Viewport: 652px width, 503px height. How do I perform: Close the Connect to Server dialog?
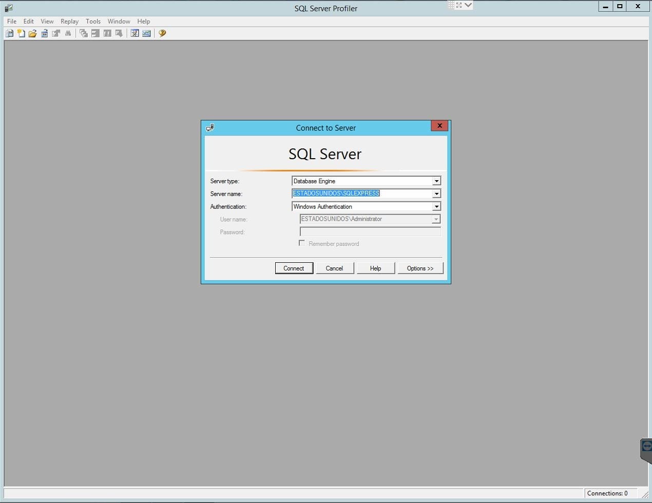439,126
